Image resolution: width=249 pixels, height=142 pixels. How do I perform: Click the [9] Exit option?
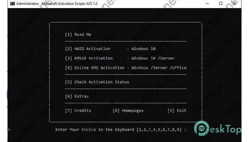click(177, 110)
